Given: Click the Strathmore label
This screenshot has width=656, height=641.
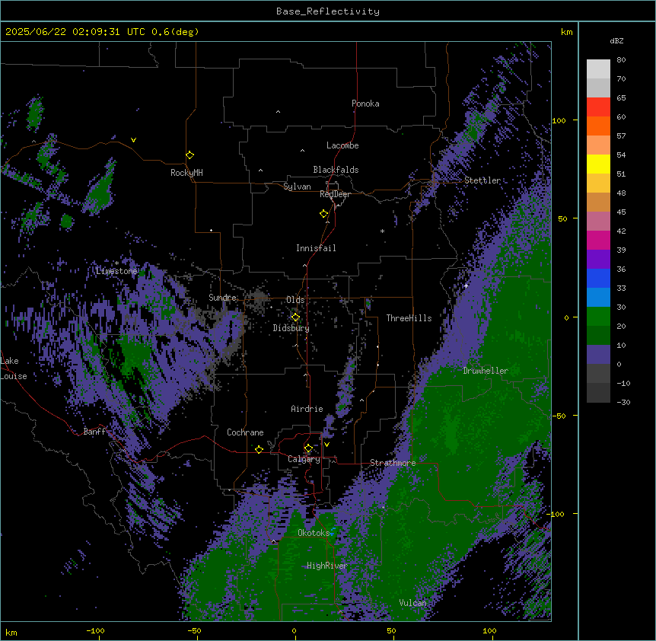Looking at the screenshot, I should coord(393,463).
